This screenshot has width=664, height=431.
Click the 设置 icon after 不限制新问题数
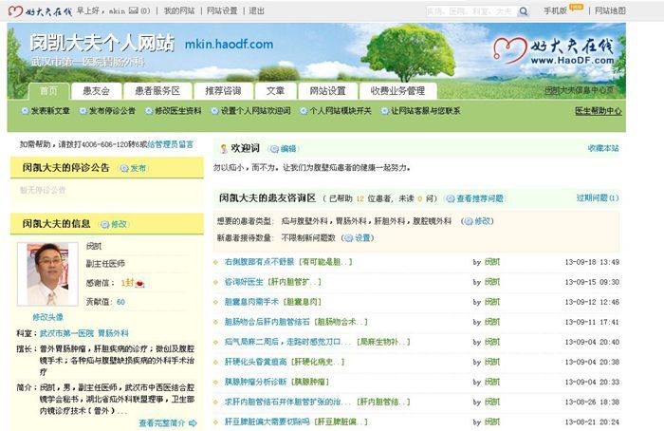348,238
